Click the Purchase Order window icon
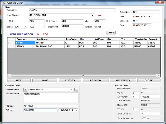The image size is (166, 124). click(x=4, y=3)
